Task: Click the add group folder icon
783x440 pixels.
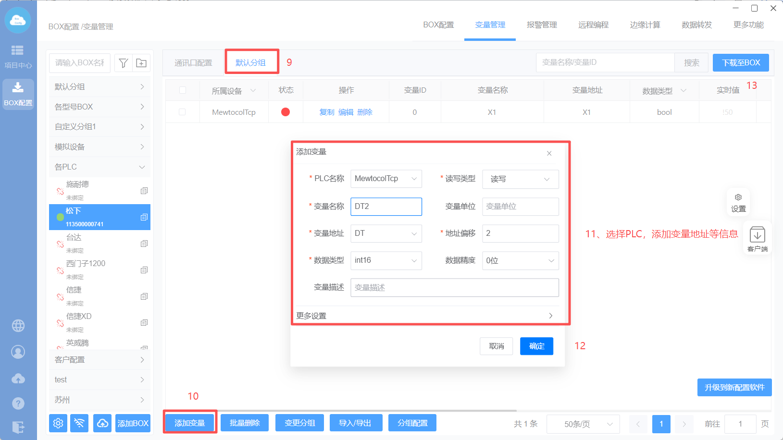Action: [x=141, y=63]
